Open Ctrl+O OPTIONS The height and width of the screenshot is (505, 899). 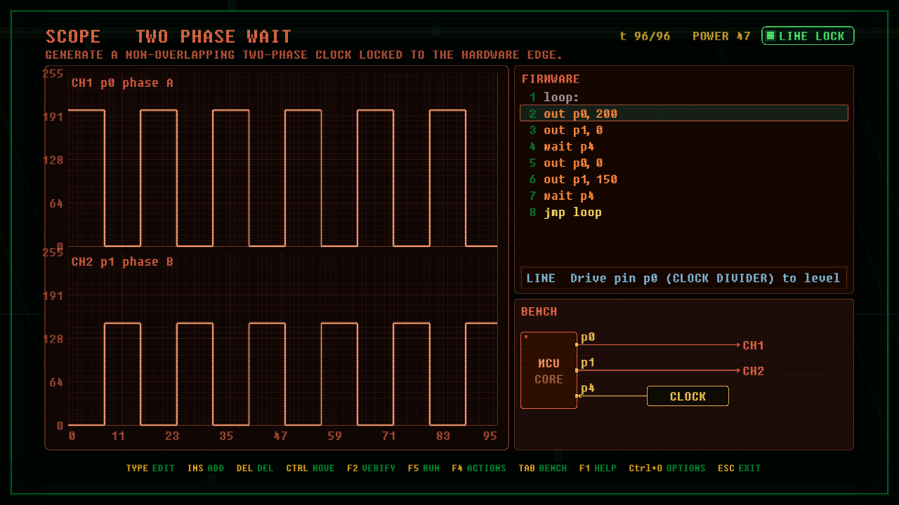point(667,468)
